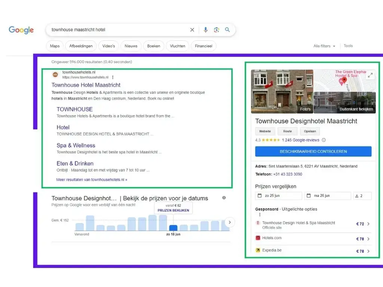
Task: Click the guests person icon
Action: coord(356,196)
